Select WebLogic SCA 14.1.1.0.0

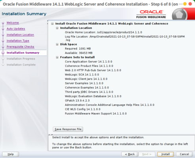coord(82,75)
